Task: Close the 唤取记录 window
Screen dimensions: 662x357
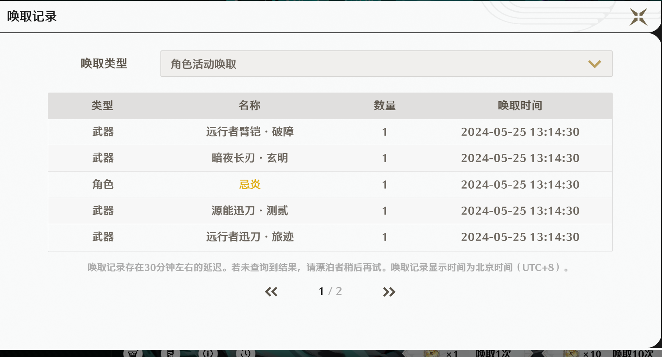Action: coord(638,17)
